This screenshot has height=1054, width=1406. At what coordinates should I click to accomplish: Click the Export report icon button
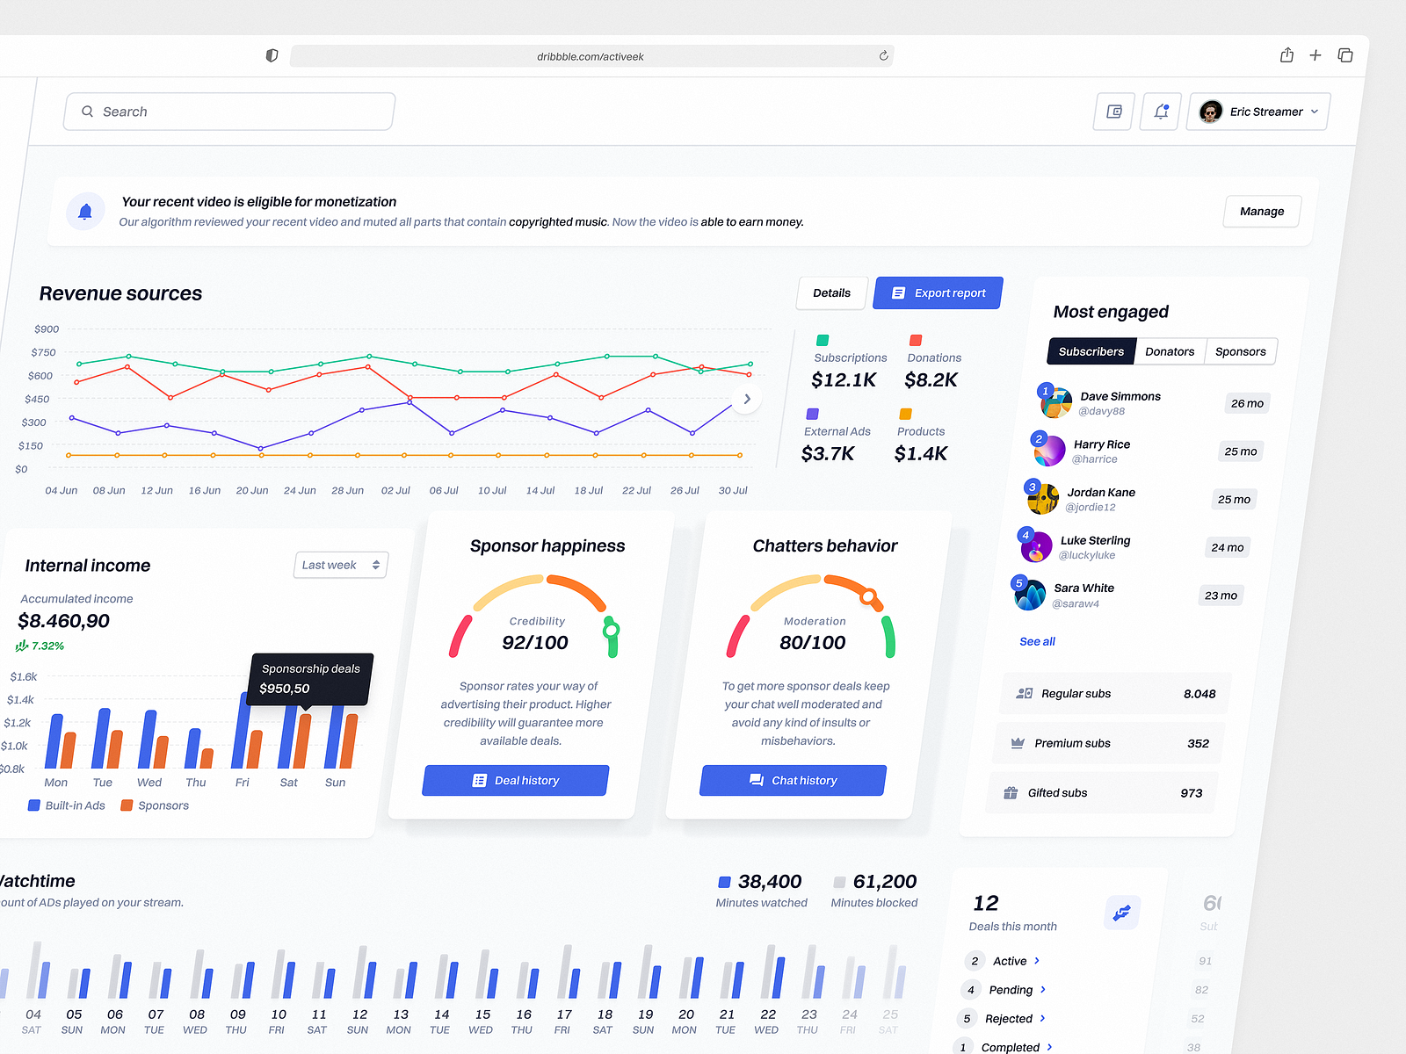900,292
